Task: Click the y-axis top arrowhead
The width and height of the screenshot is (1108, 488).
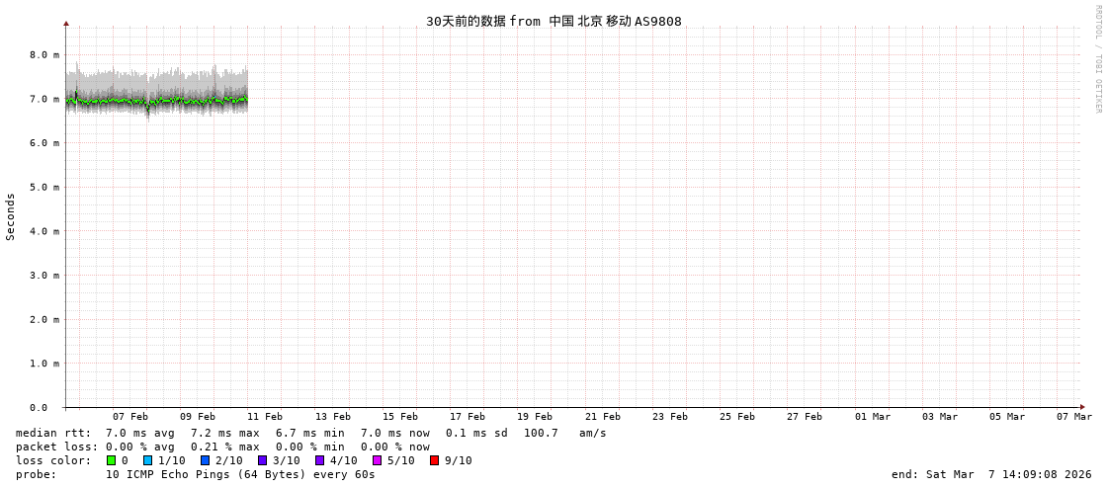Action: coord(66,23)
